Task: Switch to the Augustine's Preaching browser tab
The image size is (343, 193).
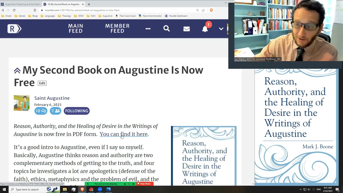Action: pos(21,4)
